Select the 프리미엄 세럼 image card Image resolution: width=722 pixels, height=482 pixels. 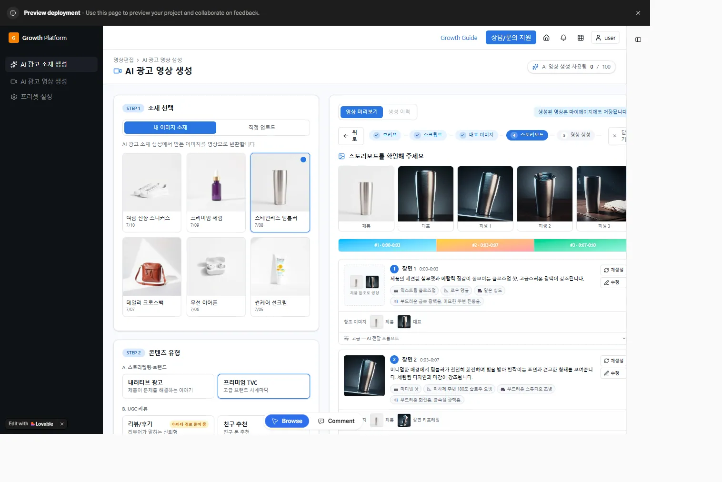(216, 192)
